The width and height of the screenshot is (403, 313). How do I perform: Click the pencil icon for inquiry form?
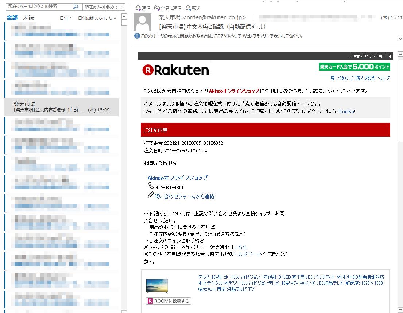151,195
